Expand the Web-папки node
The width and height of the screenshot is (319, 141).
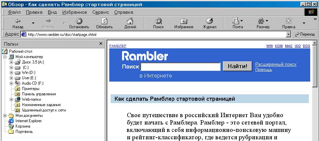11,99
